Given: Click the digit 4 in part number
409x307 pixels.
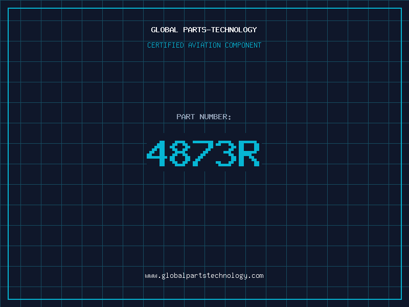Looking at the screenshot, I should [x=157, y=153].
